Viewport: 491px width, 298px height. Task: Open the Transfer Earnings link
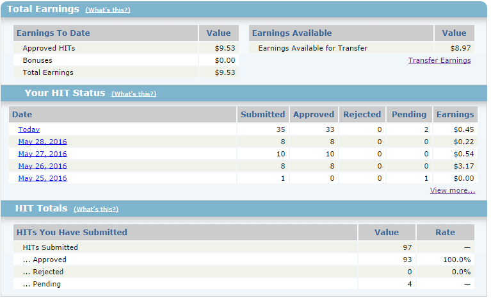[x=439, y=60]
